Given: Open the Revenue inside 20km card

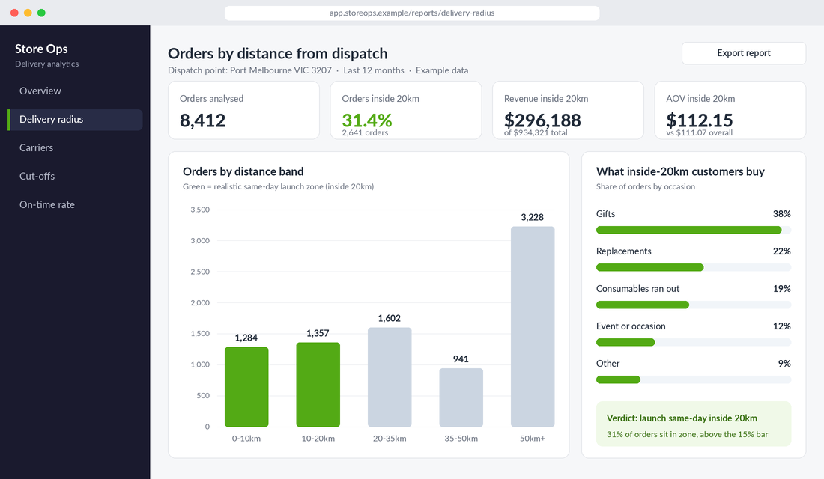Looking at the screenshot, I should (568, 110).
